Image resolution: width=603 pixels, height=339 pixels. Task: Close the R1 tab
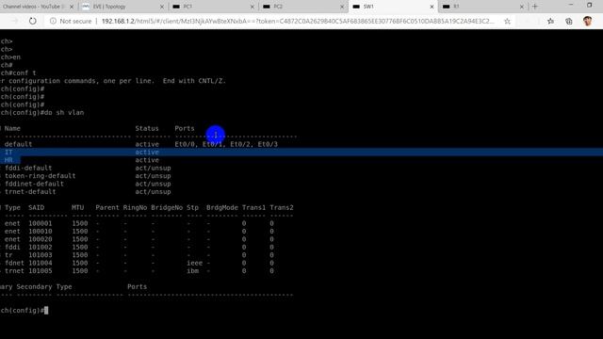click(521, 7)
